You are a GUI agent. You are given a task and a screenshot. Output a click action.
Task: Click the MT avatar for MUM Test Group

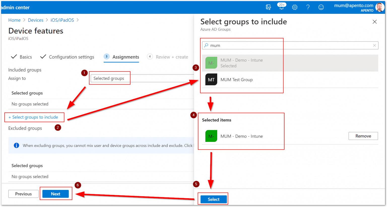click(211, 79)
